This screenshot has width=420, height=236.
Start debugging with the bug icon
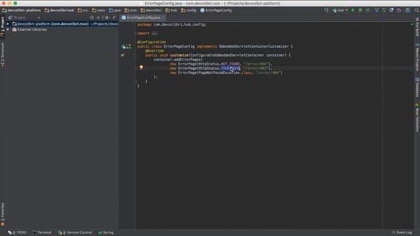tap(360, 10)
